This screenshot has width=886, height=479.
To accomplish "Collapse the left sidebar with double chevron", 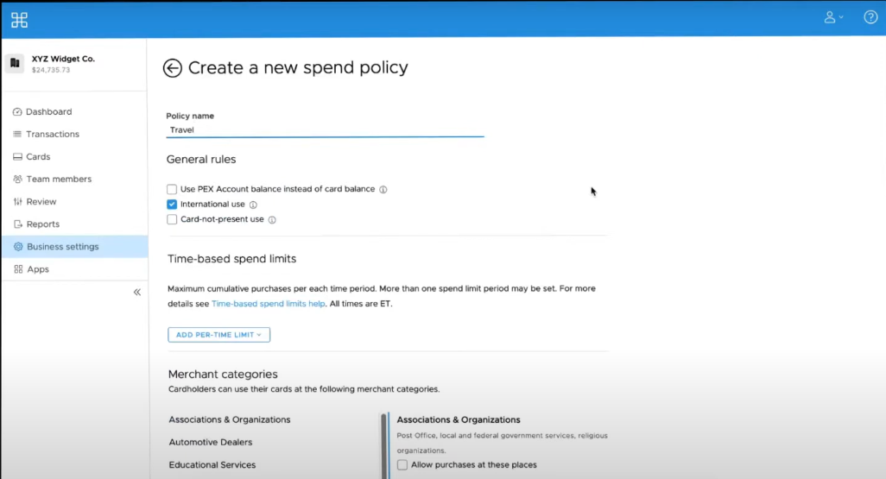I will [136, 293].
